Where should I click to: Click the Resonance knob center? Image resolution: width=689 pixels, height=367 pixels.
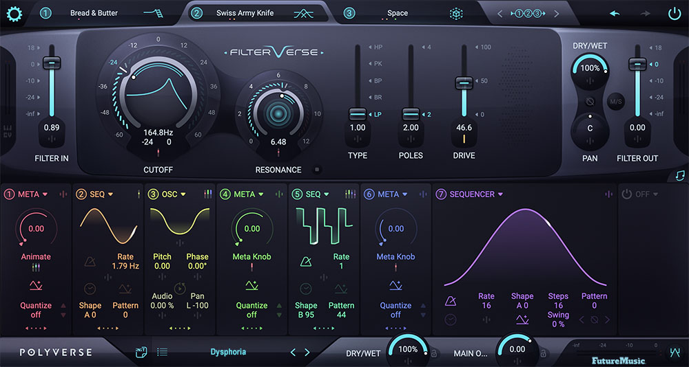(278, 114)
